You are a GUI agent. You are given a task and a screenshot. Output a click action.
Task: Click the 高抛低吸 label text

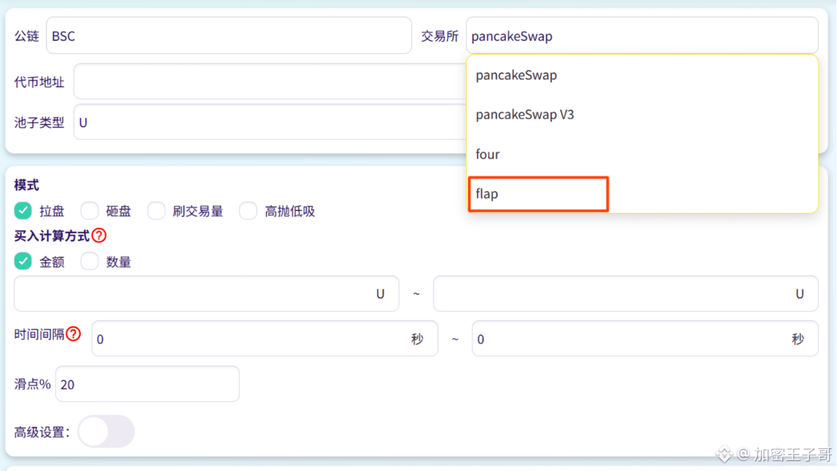point(290,211)
